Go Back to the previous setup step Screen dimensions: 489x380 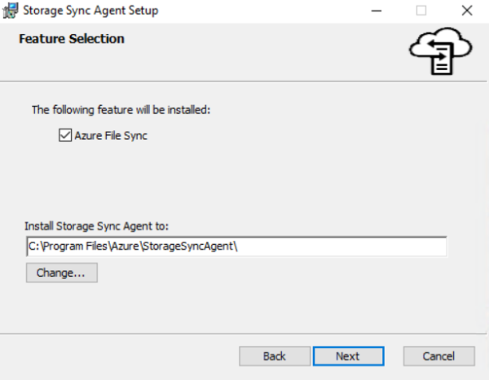point(275,356)
